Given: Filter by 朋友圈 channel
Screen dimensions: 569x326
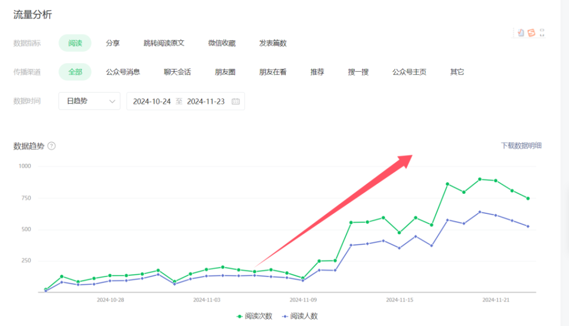Looking at the screenshot, I should tap(225, 72).
